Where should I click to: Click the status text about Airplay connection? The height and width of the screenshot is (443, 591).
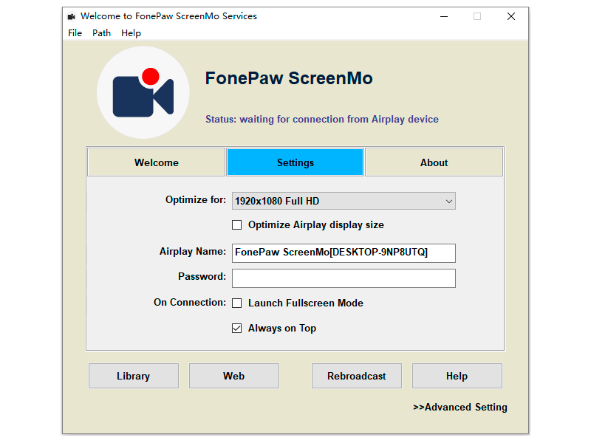(322, 119)
